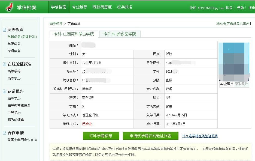Click the 认证报告 section document icon
Image resolution: width=255 pixels, height=161 pixels.
tap(4, 91)
